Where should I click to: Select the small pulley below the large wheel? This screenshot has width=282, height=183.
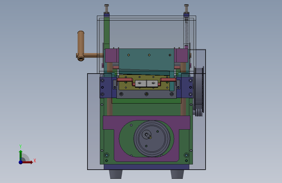198,113
